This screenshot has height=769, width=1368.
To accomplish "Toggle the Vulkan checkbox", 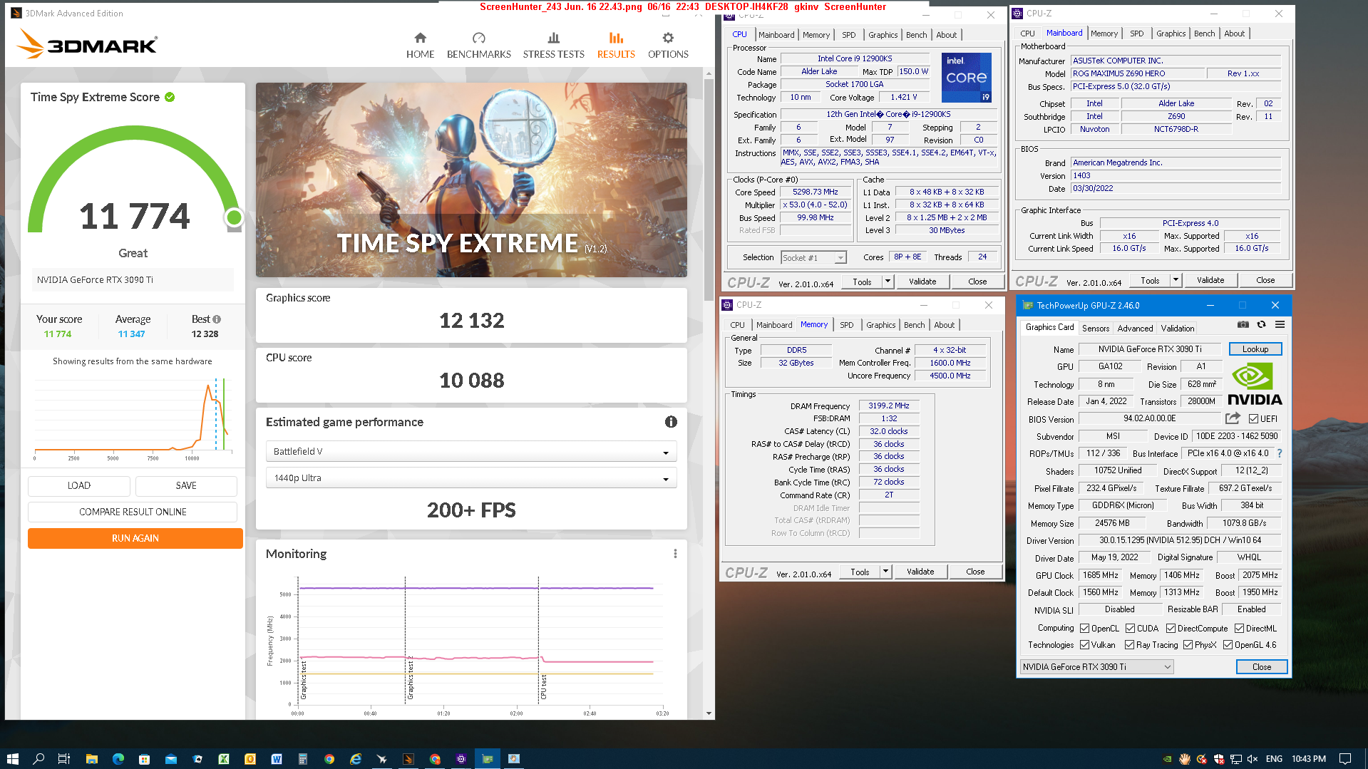I will [x=1084, y=645].
